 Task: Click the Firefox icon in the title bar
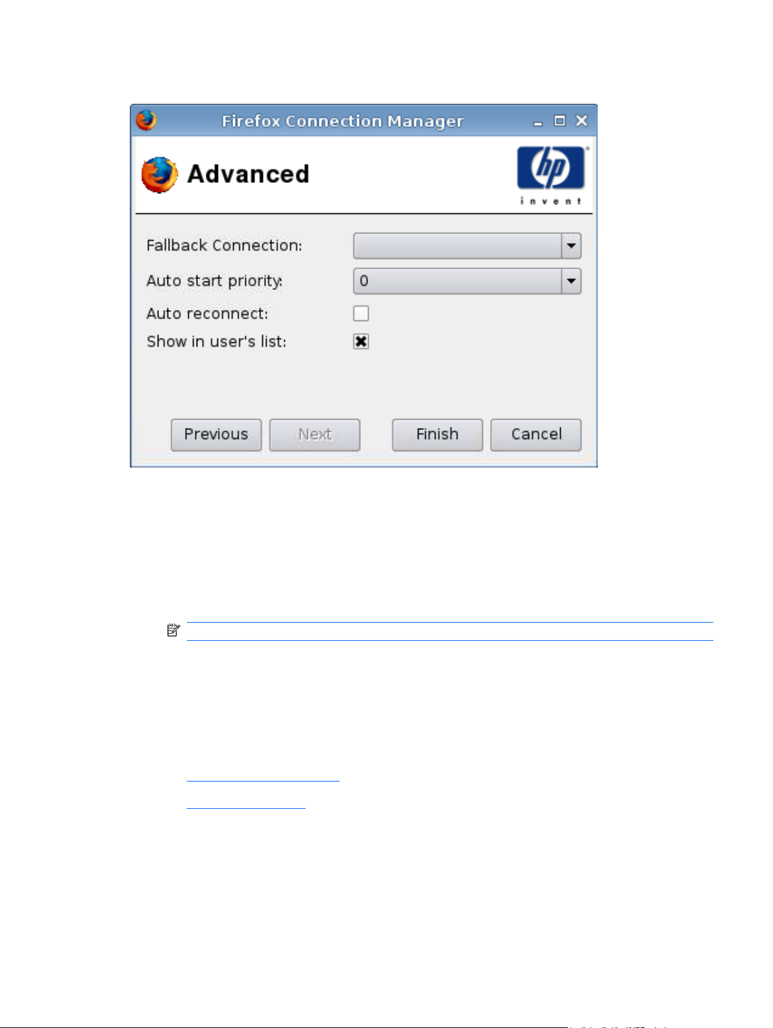[x=146, y=120]
